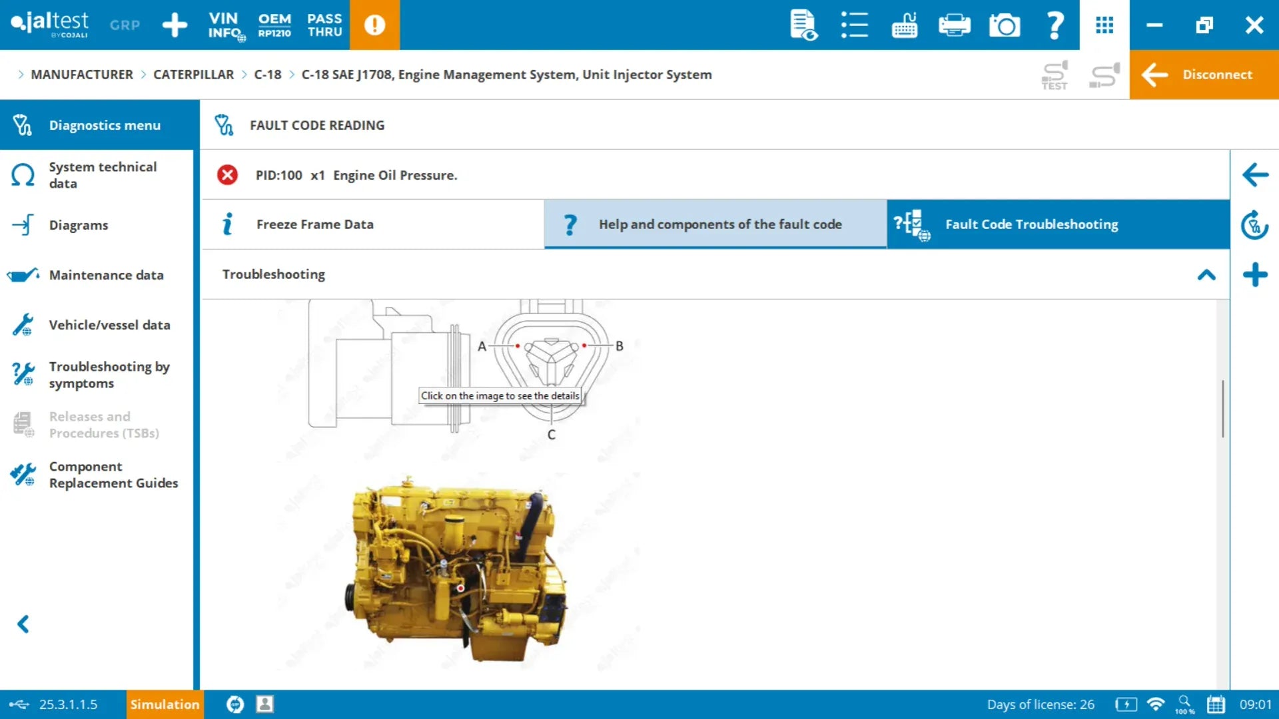Select Help and components of the fault code tab
This screenshot has width=1279, height=719.
click(715, 224)
